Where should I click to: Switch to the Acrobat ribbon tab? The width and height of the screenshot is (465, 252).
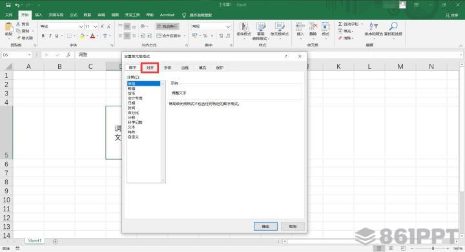167,15
